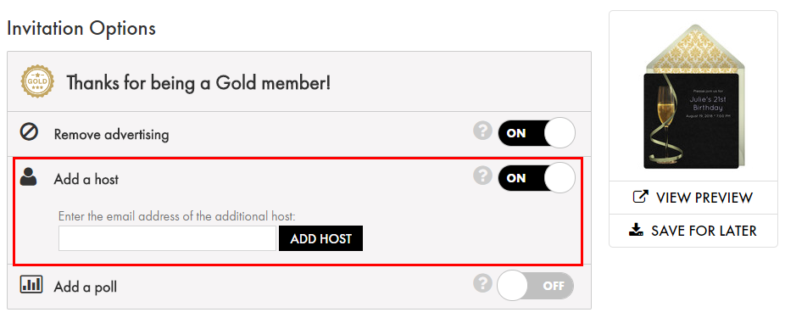785x318 pixels.
Task: Enable the Add a poll switch
Action: tap(536, 286)
